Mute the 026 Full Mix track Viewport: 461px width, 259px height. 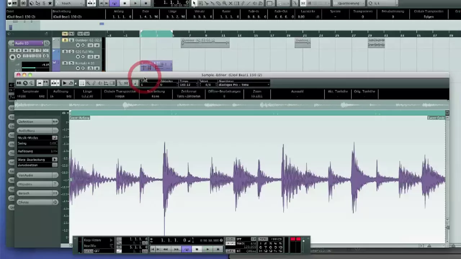pyautogui.click(x=65, y=51)
